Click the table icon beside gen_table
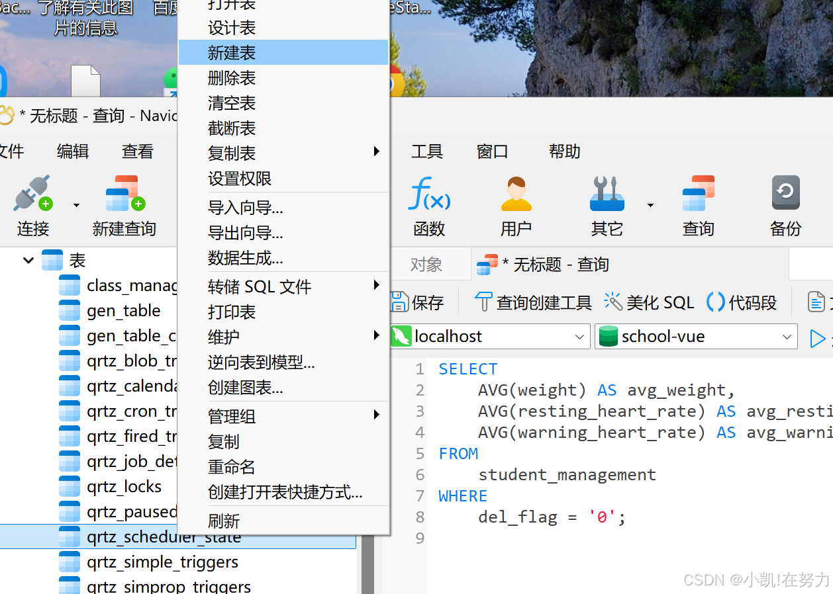The height and width of the screenshot is (594, 833). pyautogui.click(x=70, y=311)
